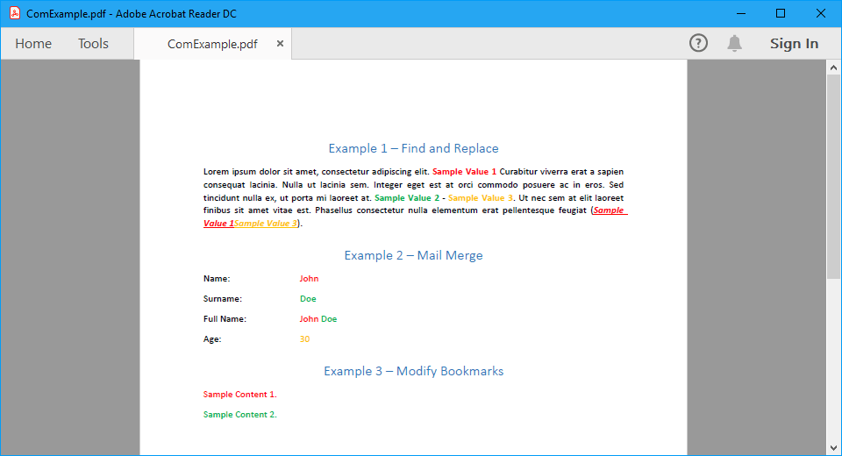This screenshot has width=842, height=456.
Task: Close the ComExample.pdf tab
Action: (x=280, y=44)
